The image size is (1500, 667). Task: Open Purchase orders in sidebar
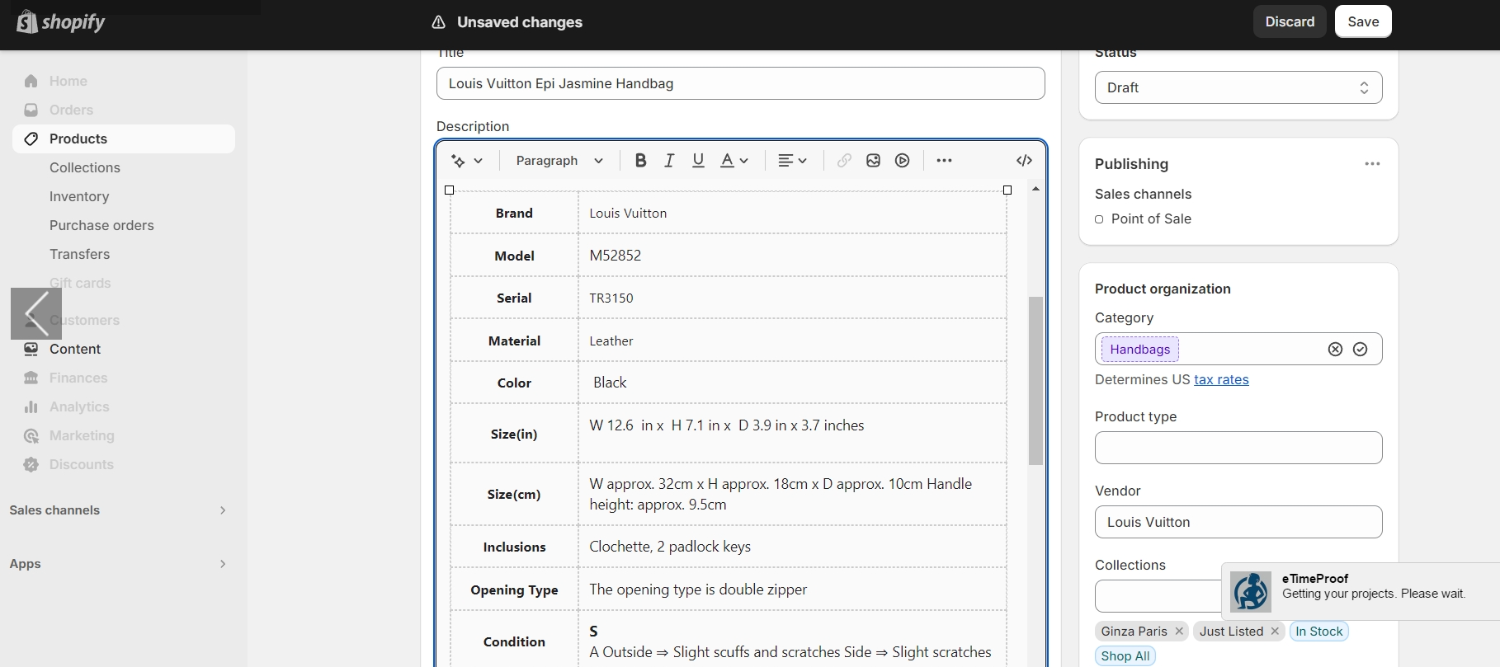point(101,225)
